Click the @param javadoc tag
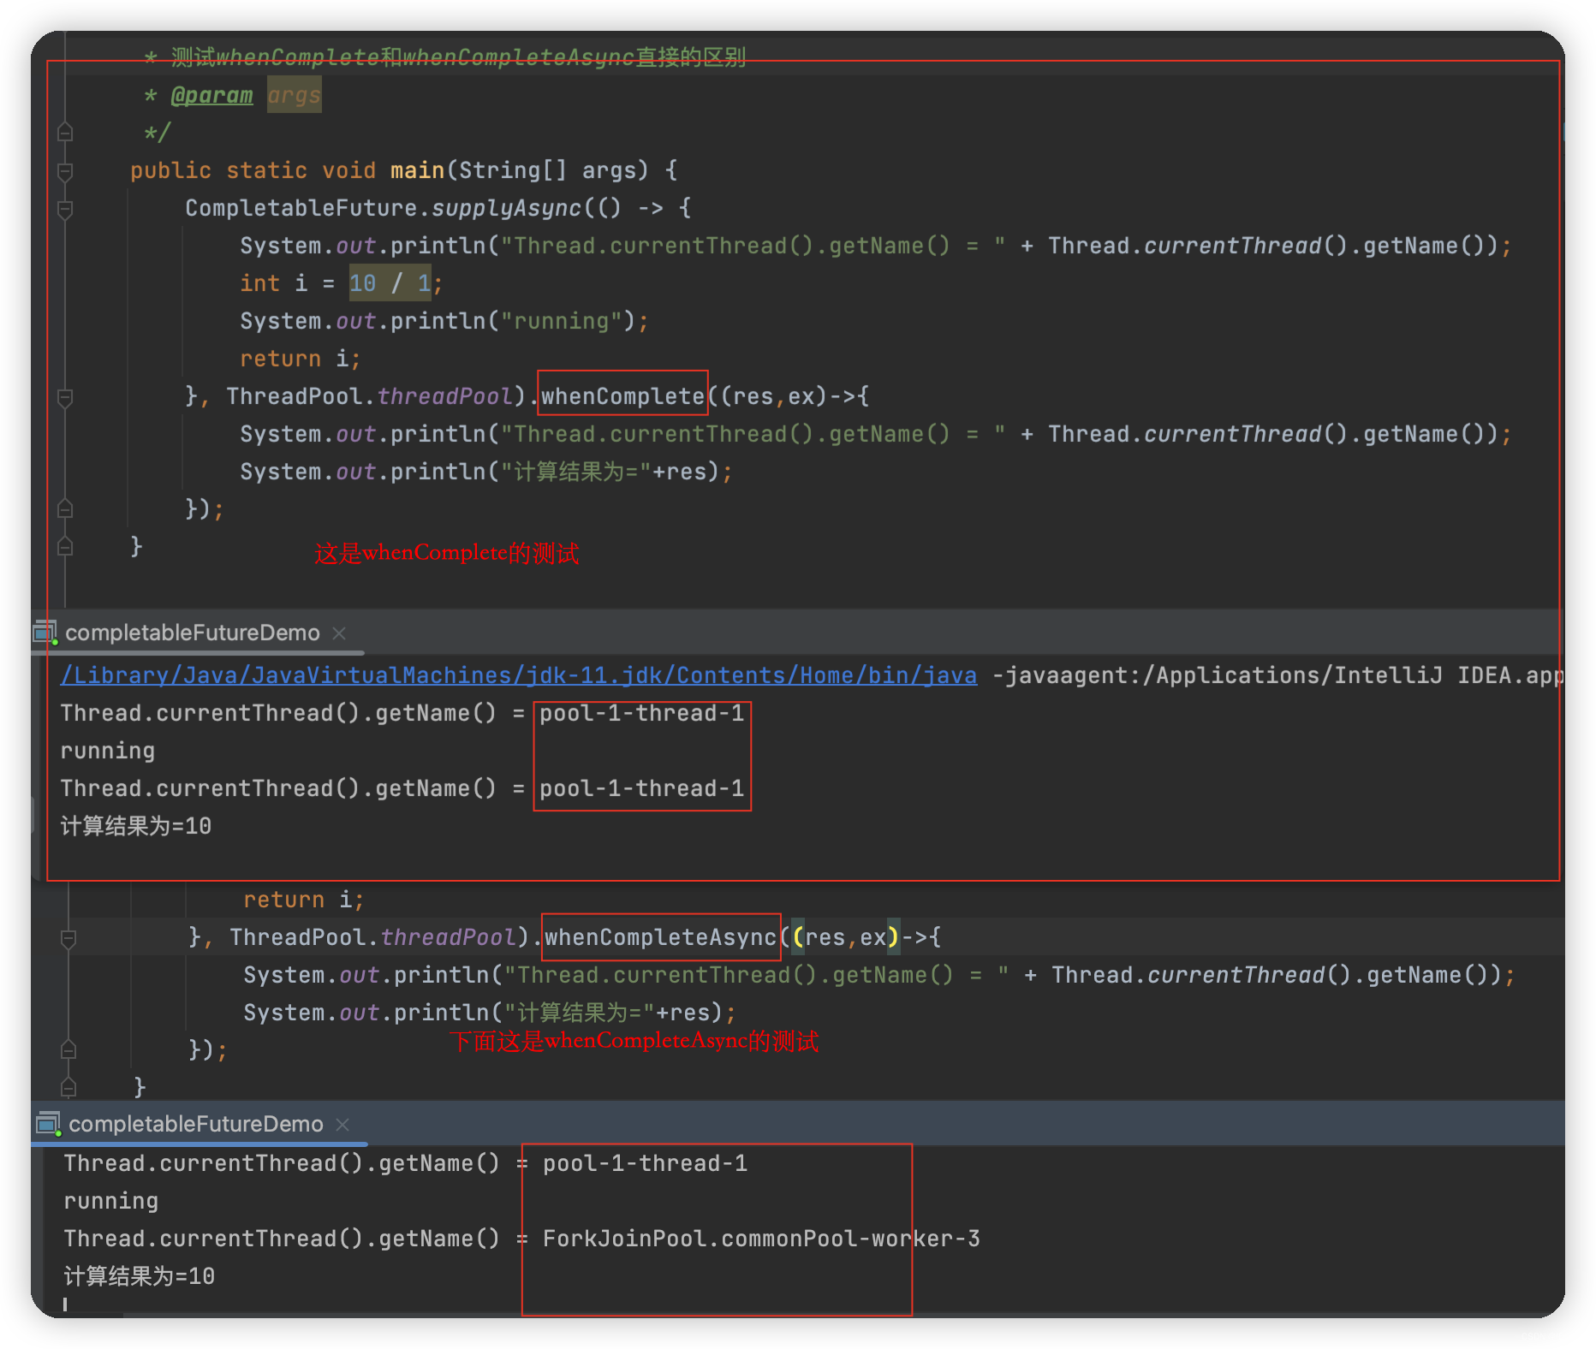 211,95
